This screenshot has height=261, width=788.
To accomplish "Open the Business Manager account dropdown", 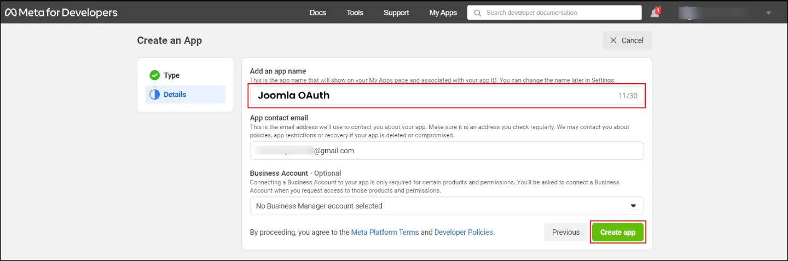I will (447, 206).
